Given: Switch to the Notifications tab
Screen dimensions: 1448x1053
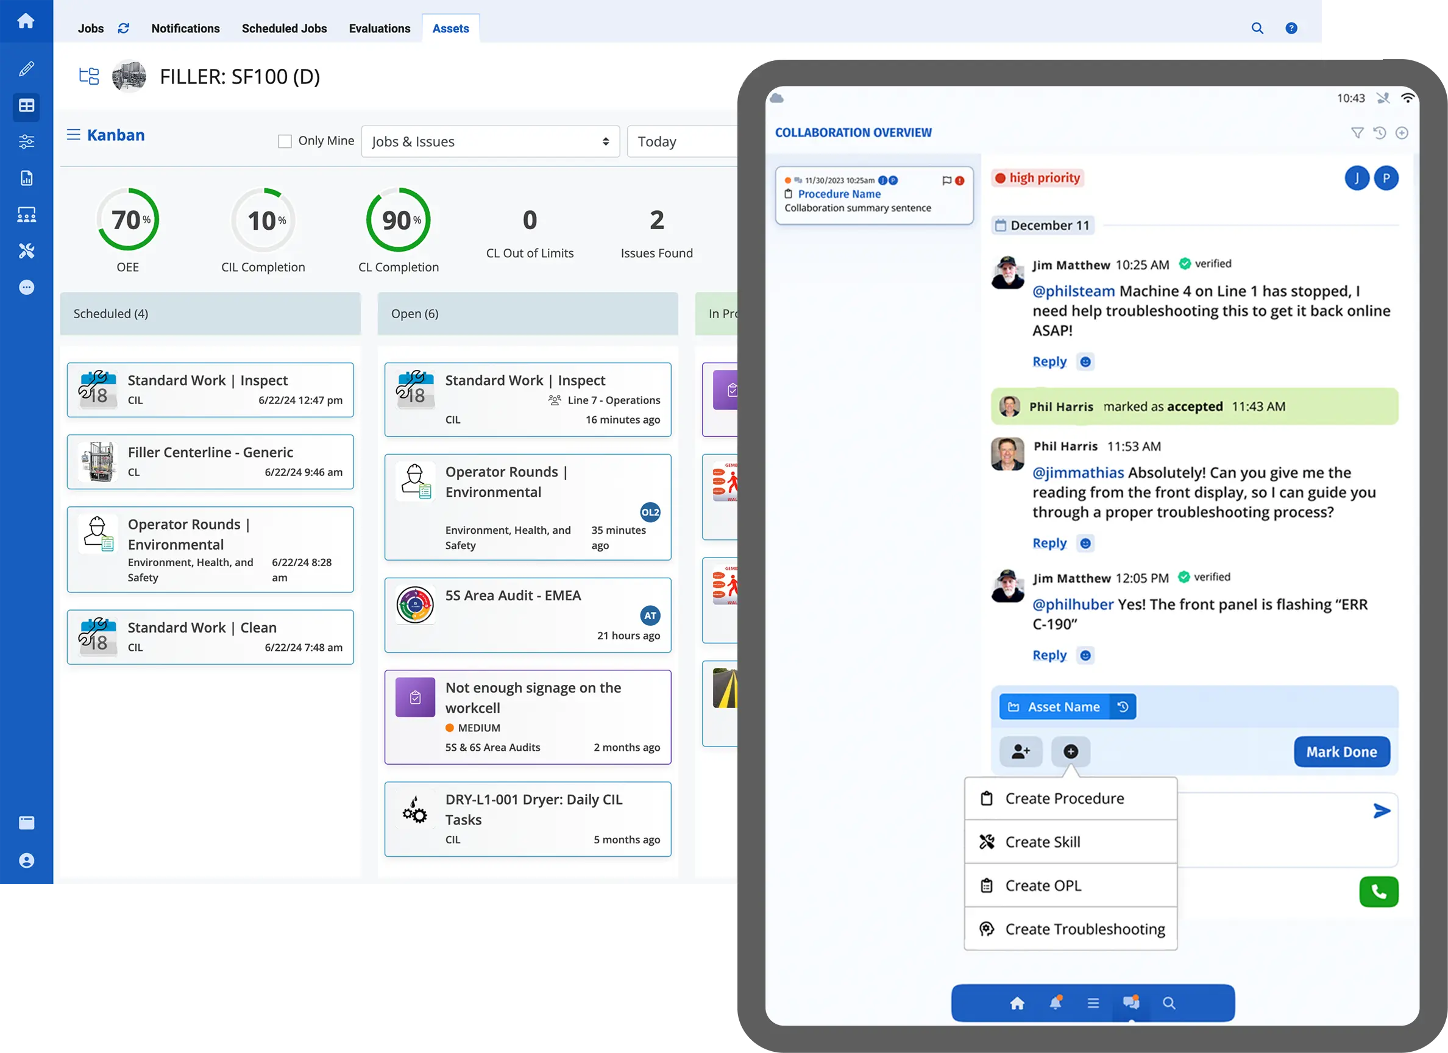Looking at the screenshot, I should click(185, 28).
